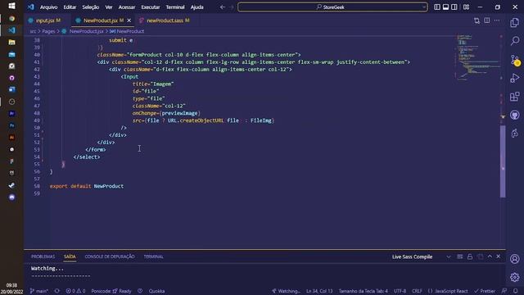Toggle bottom panel layout icon in the title bar

pyautogui.click(x=445, y=7)
